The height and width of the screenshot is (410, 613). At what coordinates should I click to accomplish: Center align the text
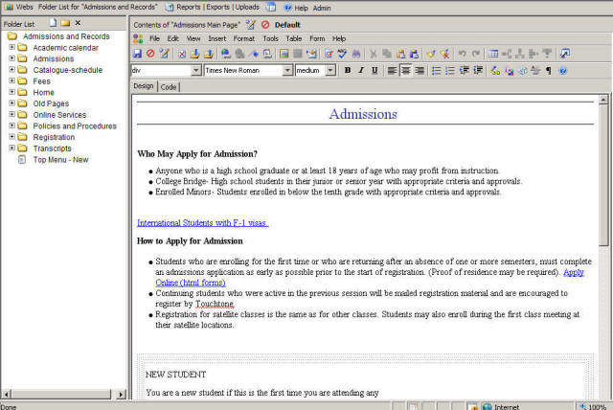click(406, 70)
